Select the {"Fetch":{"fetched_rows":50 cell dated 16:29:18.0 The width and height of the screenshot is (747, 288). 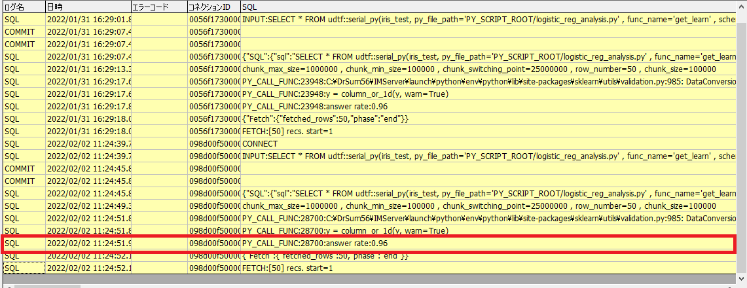click(488, 119)
